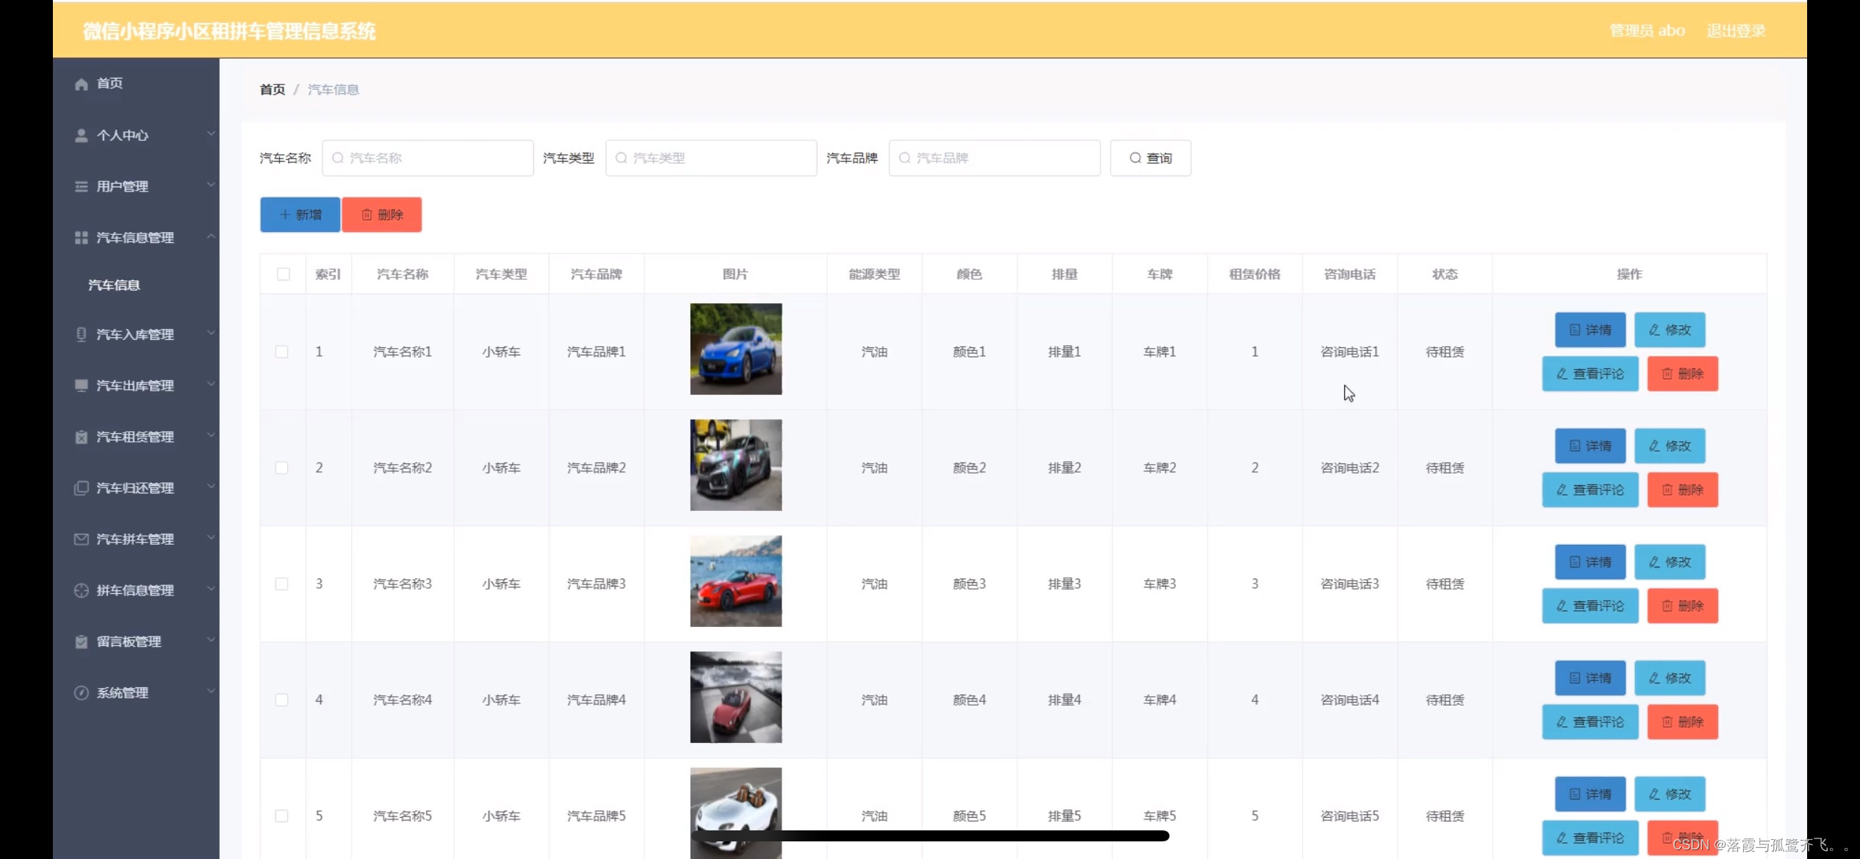This screenshot has width=1860, height=859.
Task: Click the monitor icon beside 汽车出库管理
Action: click(x=81, y=385)
